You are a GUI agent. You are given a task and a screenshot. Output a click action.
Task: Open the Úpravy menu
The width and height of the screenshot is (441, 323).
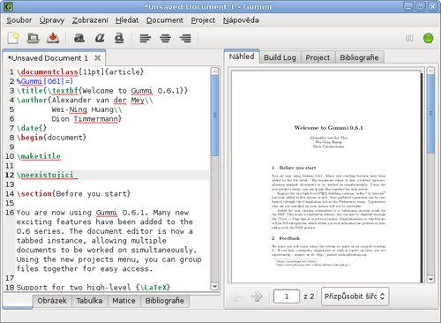[x=52, y=20]
